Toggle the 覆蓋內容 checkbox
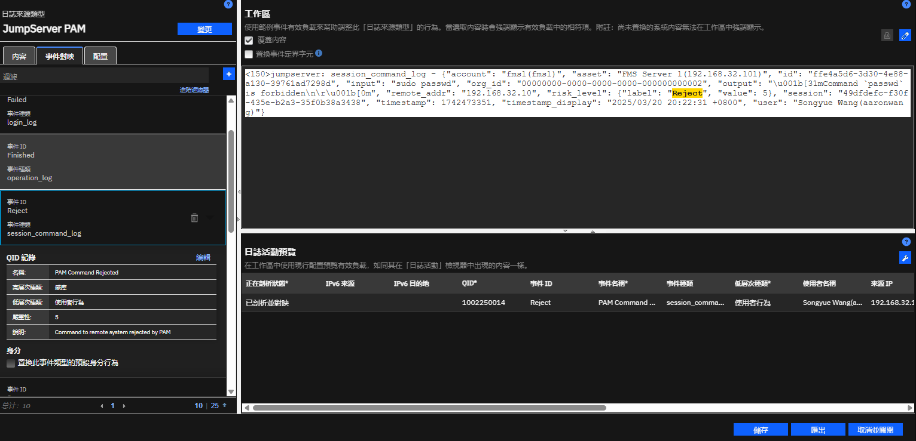This screenshot has width=916, height=441. [249, 41]
